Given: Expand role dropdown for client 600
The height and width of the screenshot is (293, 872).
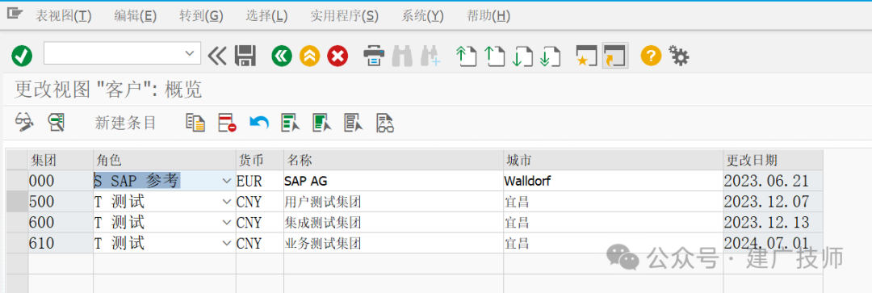Looking at the screenshot, I should coord(226,223).
